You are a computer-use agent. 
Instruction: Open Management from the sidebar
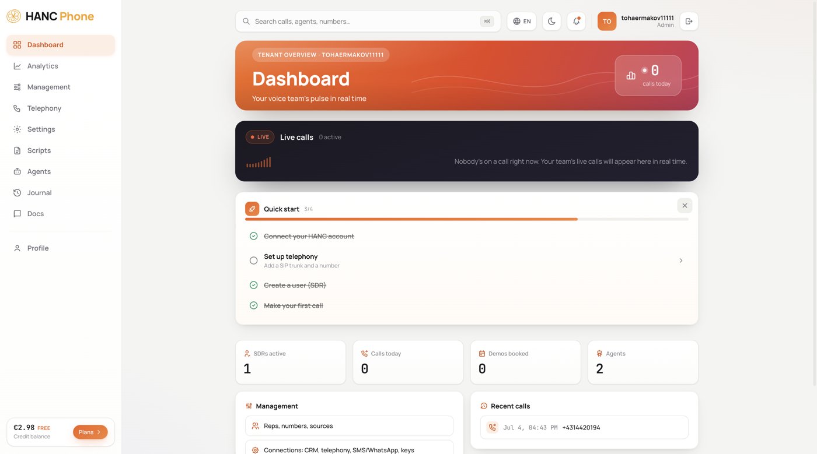pyautogui.click(x=61, y=87)
